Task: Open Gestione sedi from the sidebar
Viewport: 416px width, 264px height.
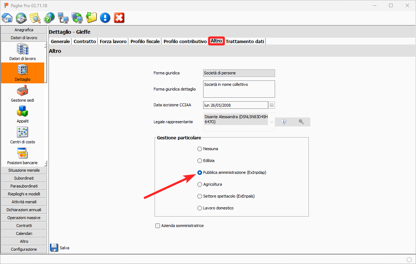Action: pos(22,93)
